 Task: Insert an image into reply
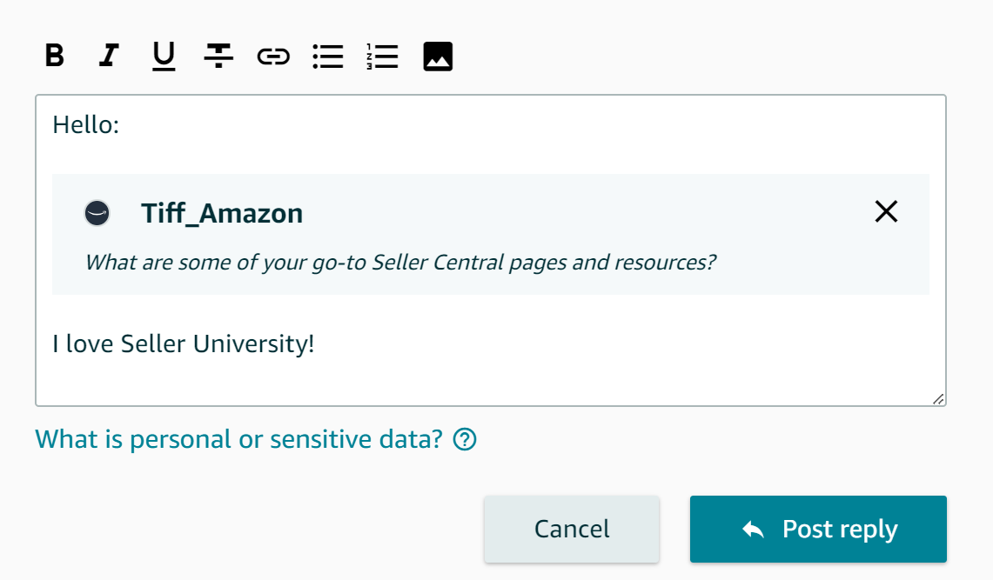tap(438, 57)
